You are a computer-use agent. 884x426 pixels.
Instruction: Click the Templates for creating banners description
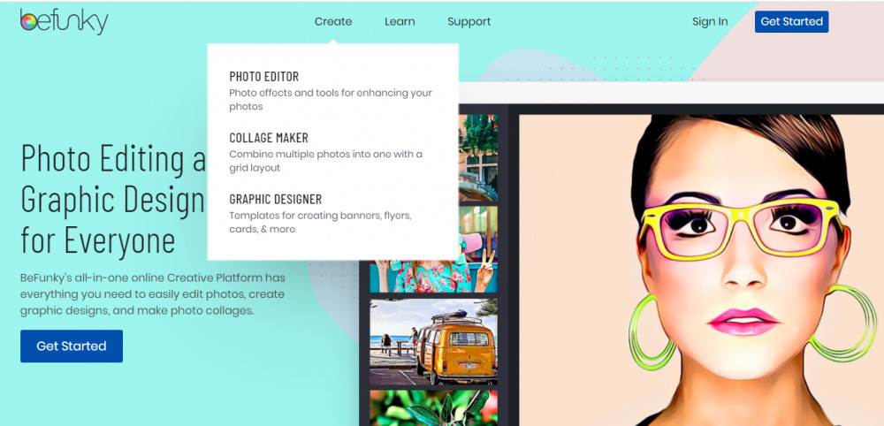320,222
